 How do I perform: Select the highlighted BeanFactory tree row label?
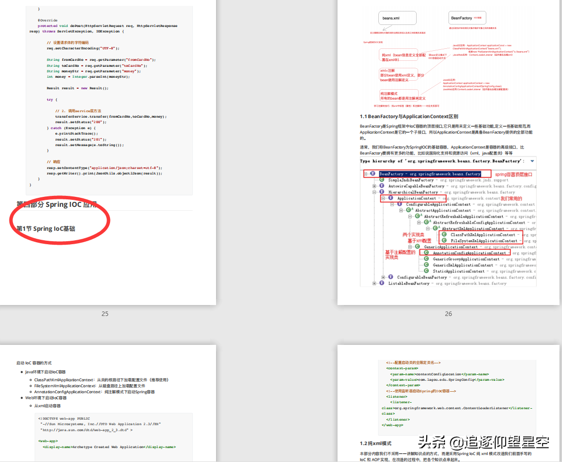(x=430, y=174)
